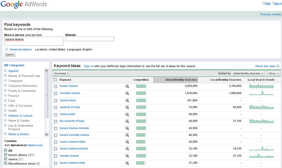
Task: Click the trend chart for barack obama row
Action: 261,86
